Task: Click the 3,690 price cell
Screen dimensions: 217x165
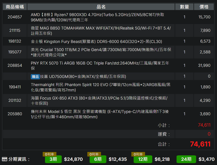Action: (205, 114)
